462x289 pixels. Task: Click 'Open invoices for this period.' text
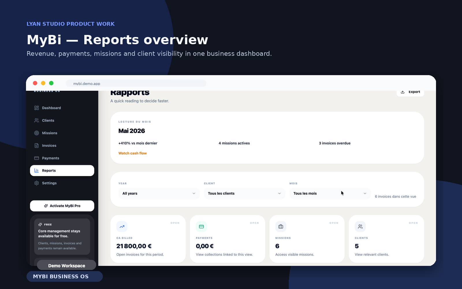coord(140,255)
